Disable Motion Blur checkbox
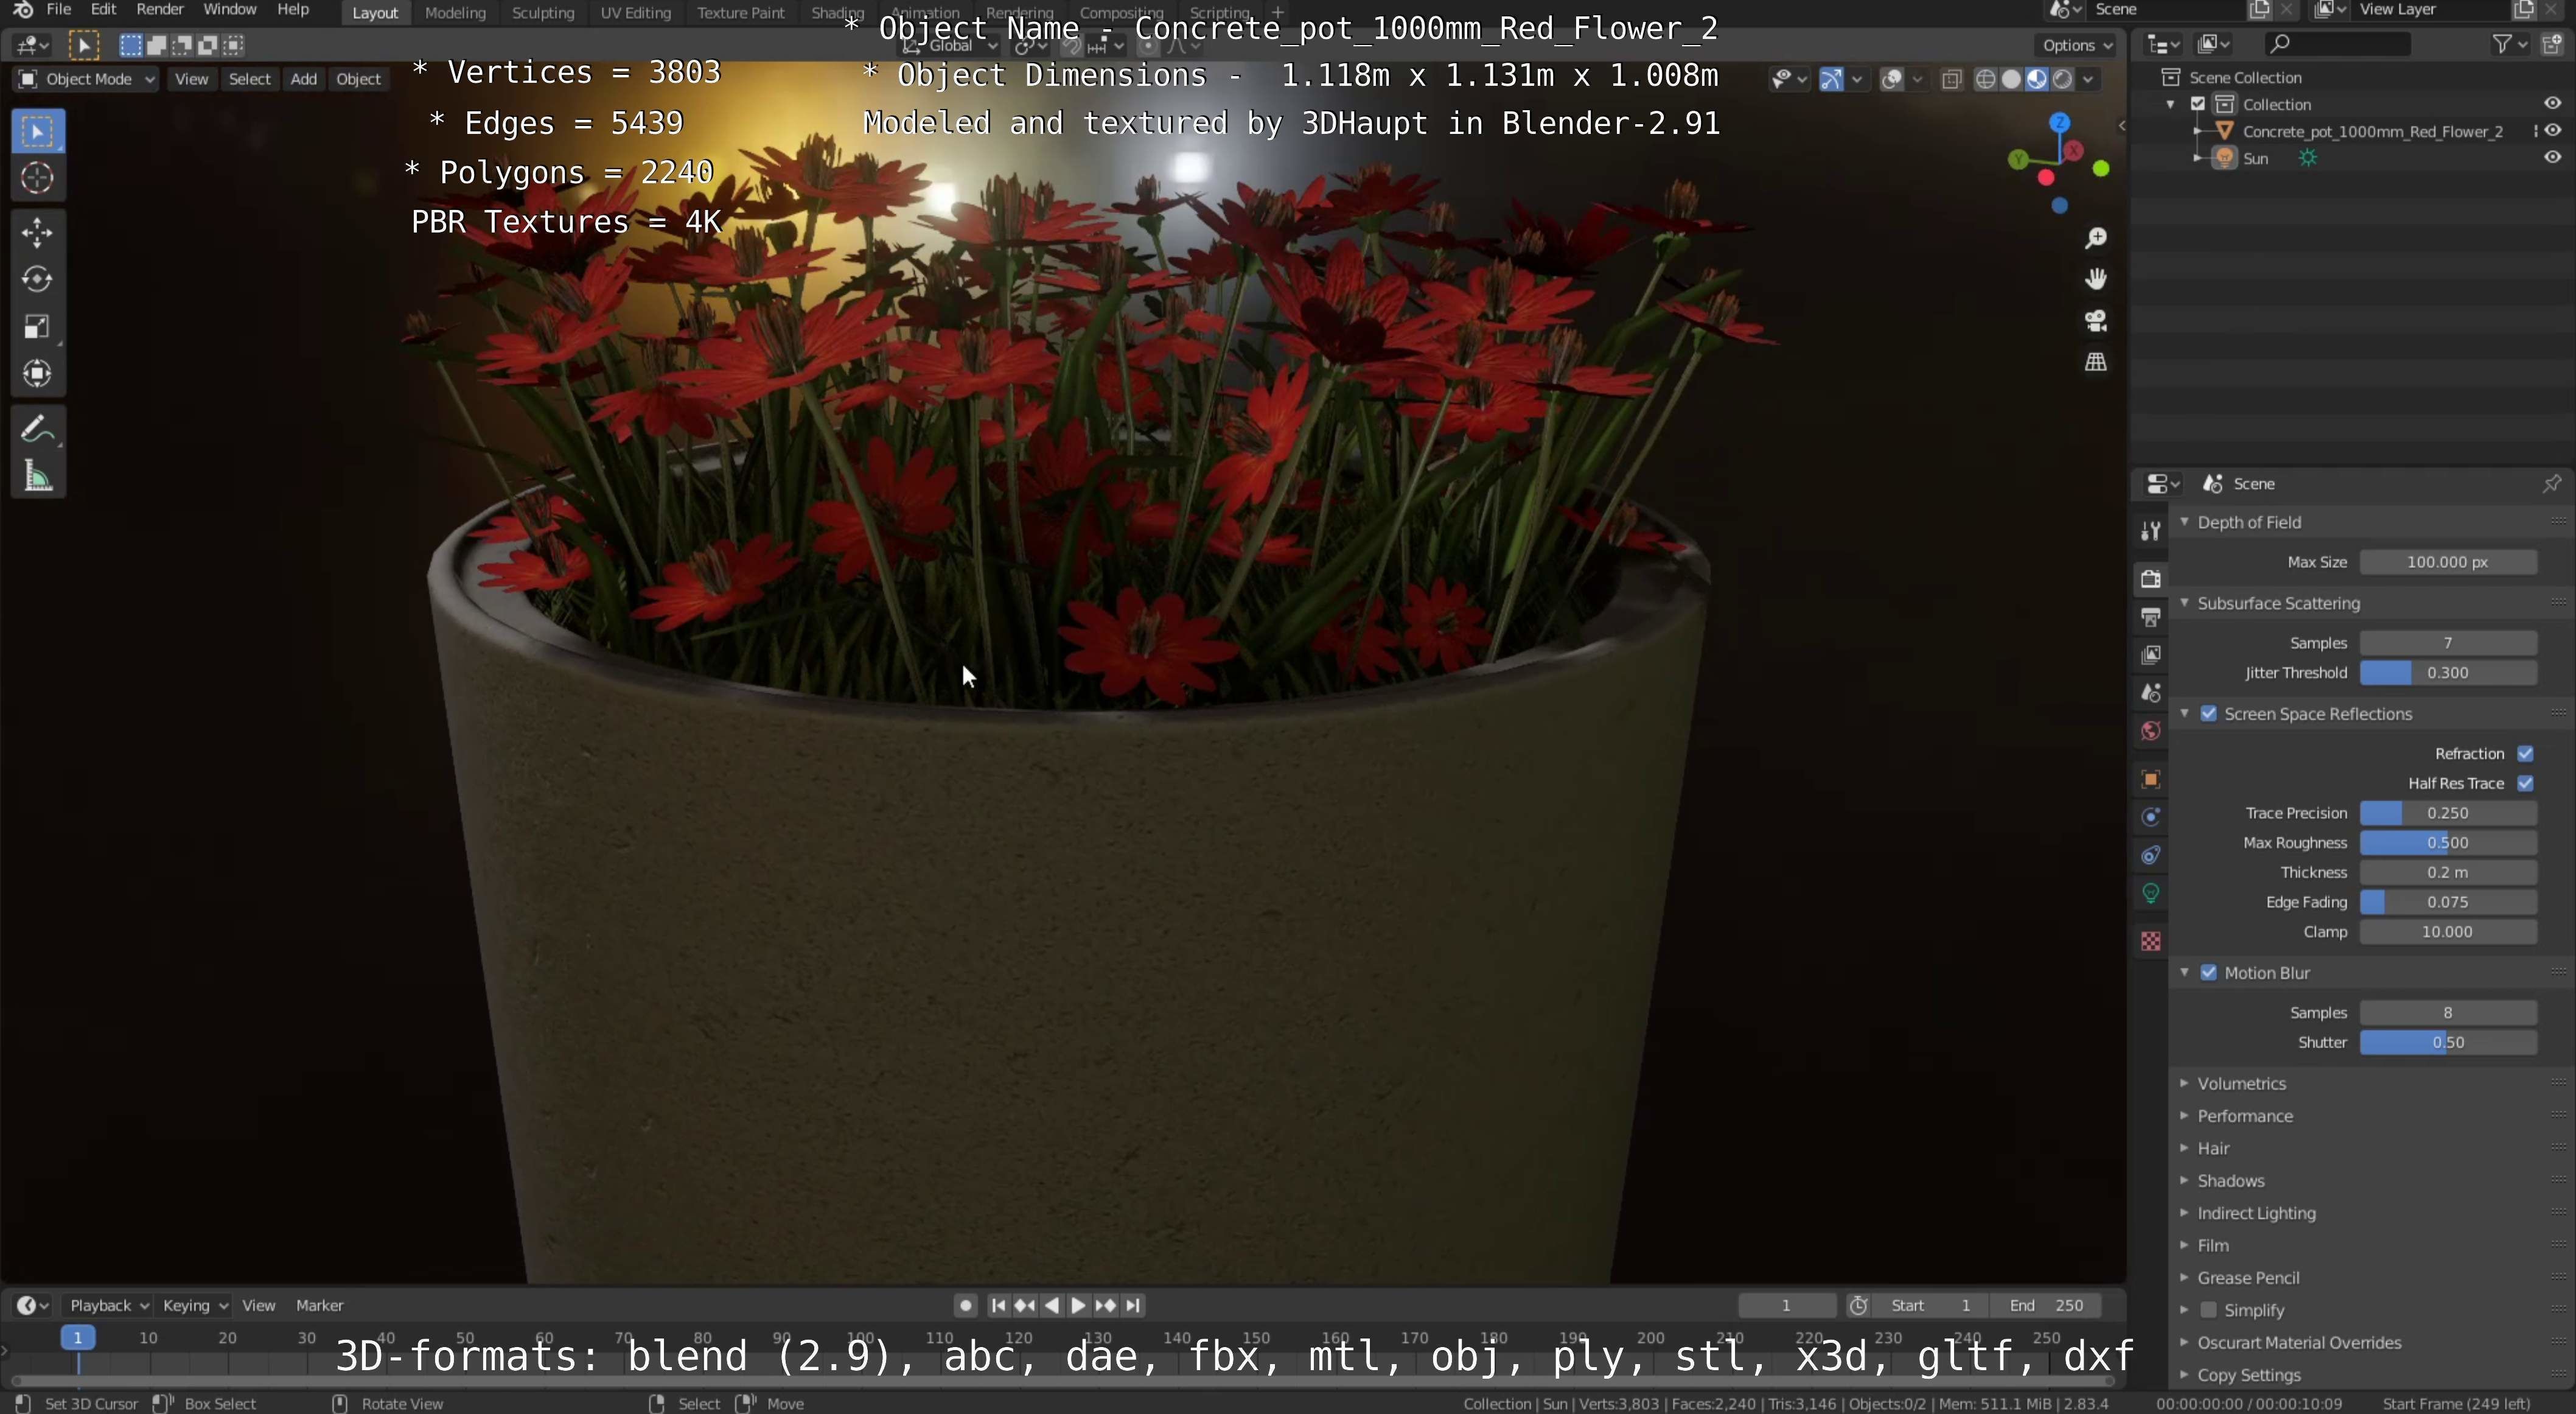2576x1414 pixels. [x=2209, y=973]
